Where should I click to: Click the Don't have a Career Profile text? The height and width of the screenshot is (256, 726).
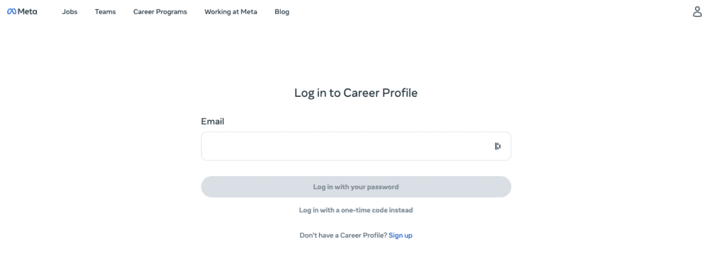click(x=343, y=235)
